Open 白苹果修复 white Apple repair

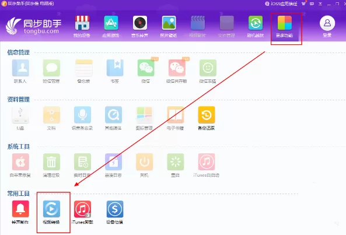pos(20,166)
